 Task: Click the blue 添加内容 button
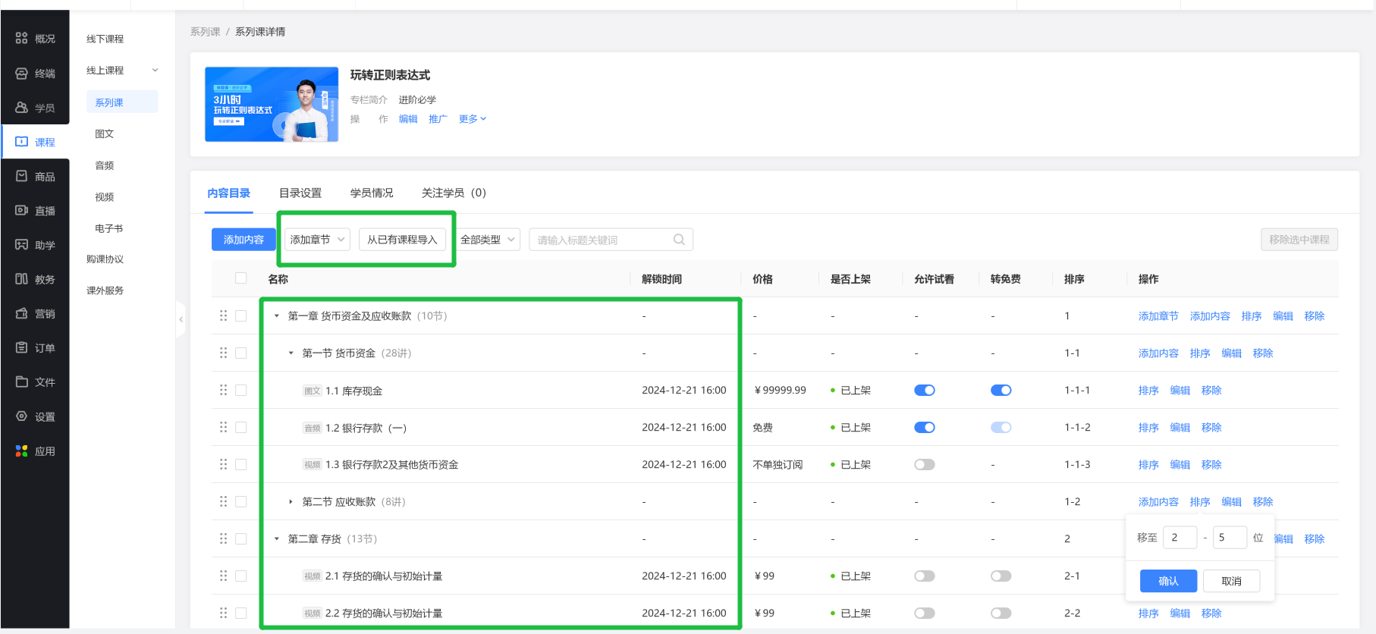tap(243, 240)
